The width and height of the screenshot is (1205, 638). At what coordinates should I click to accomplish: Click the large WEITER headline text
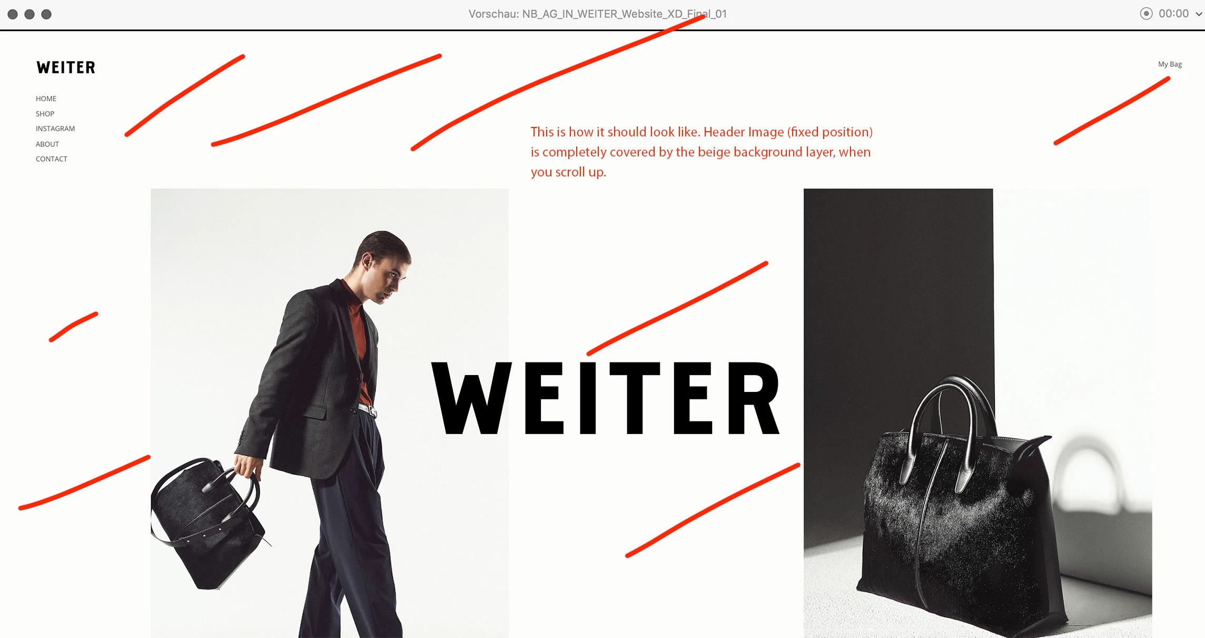pyautogui.click(x=606, y=398)
